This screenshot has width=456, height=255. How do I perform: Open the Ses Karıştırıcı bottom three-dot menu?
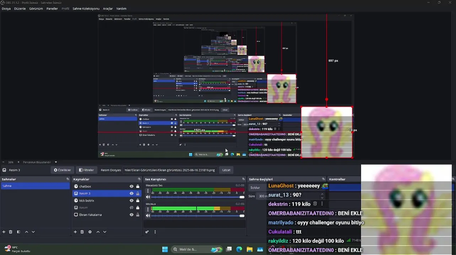[155, 232]
